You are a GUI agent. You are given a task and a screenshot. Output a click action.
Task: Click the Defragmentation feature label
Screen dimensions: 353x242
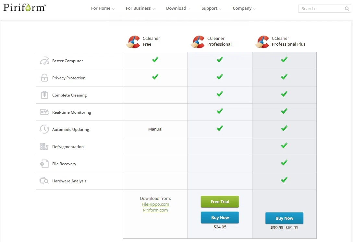click(x=68, y=147)
